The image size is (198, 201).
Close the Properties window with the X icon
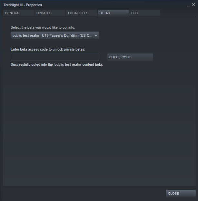[x=193, y=5]
